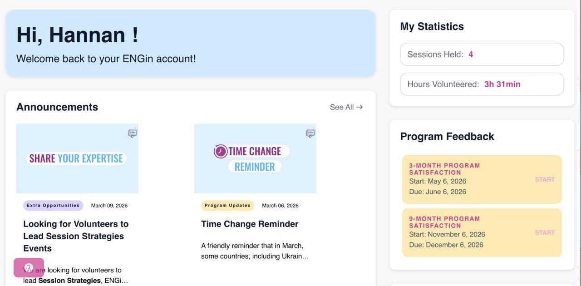
Task: Start the 9-Month Program Satisfaction survey
Action: (x=545, y=232)
